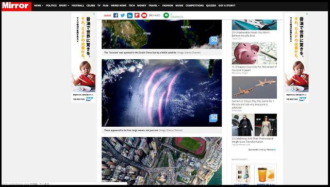Open the Celebs section
Image resolution: width=330 pixels, height=187 pixels.
pos(91,6)
